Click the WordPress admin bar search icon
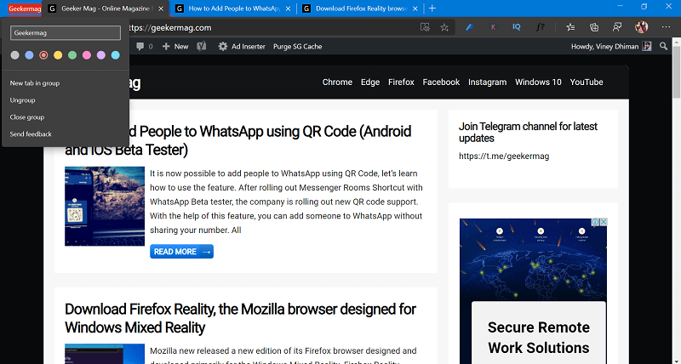The width and height of the screenshot is (681, 364). coord(663,46)
